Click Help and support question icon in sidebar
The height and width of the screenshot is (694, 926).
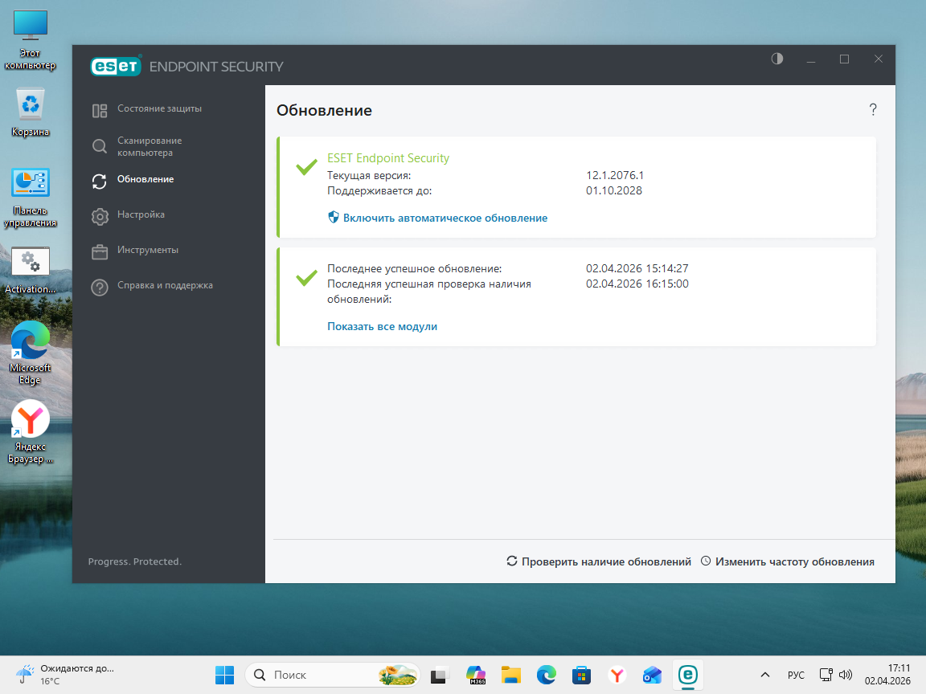100,287
